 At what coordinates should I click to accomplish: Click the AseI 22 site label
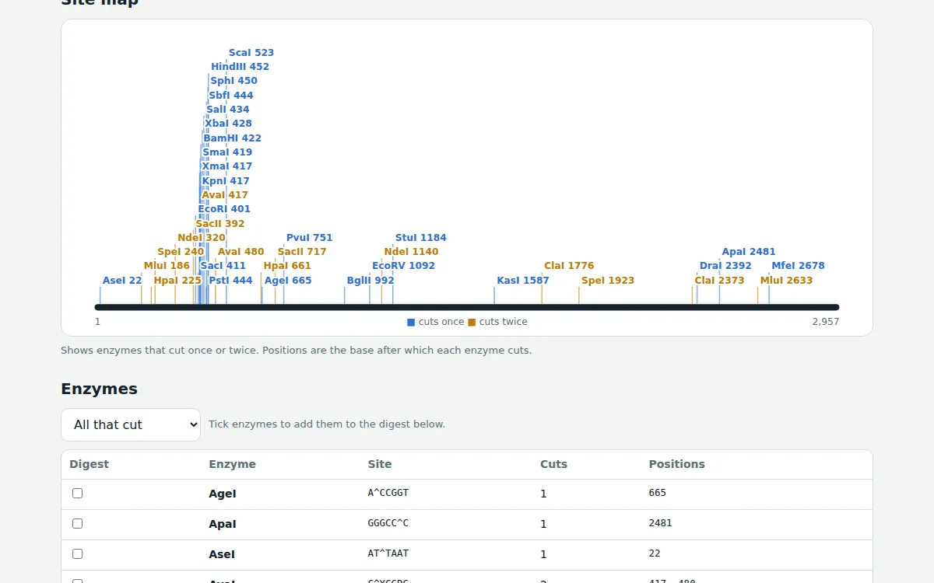[x=122, y=281]
